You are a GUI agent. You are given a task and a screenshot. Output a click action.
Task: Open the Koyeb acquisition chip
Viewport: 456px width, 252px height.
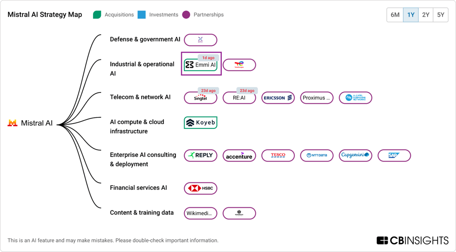201,123
